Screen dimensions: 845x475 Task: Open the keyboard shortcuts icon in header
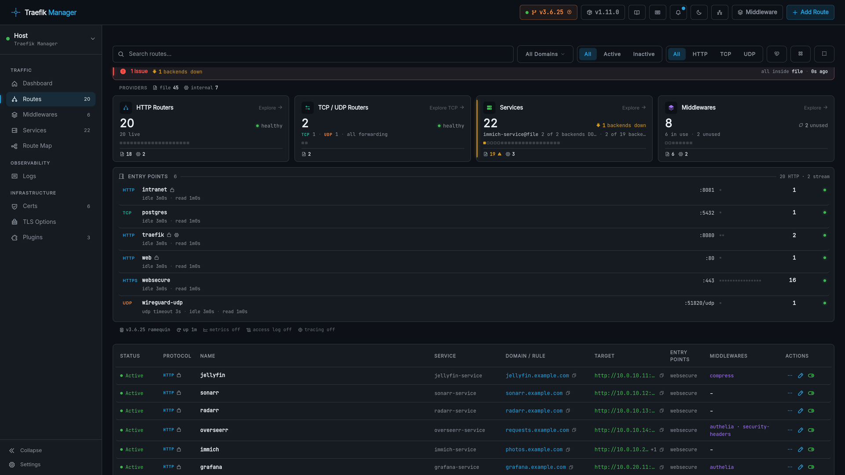[x=658, y=12]
